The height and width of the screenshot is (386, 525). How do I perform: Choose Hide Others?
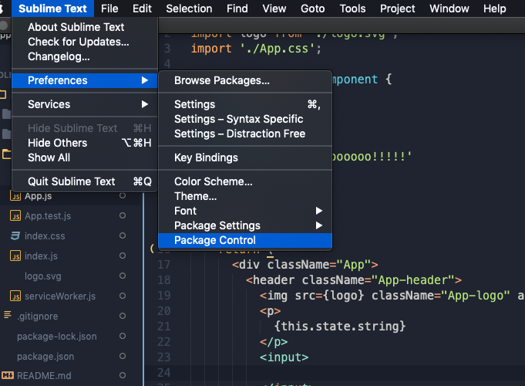pos(84,143)
